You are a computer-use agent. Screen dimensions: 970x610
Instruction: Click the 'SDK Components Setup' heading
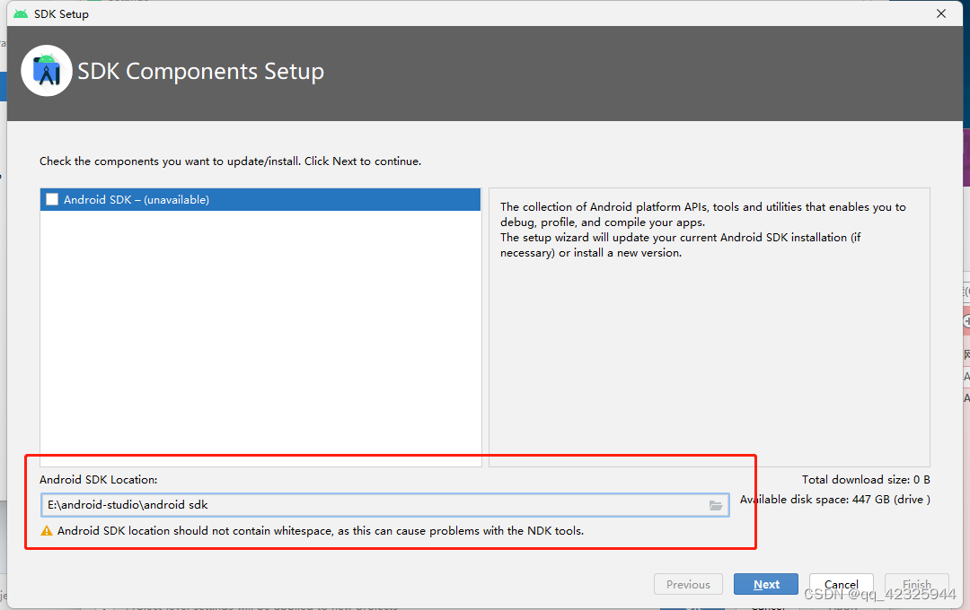pyautogui.click(x=200, y=71)
